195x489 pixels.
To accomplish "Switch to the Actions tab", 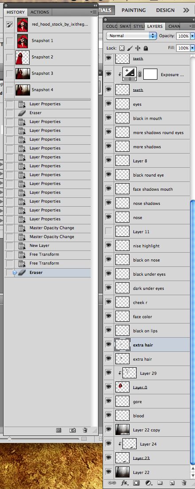I will (39, 12).
